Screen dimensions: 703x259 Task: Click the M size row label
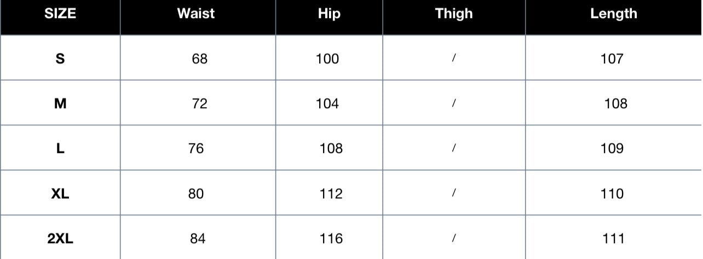click(60, 103)
